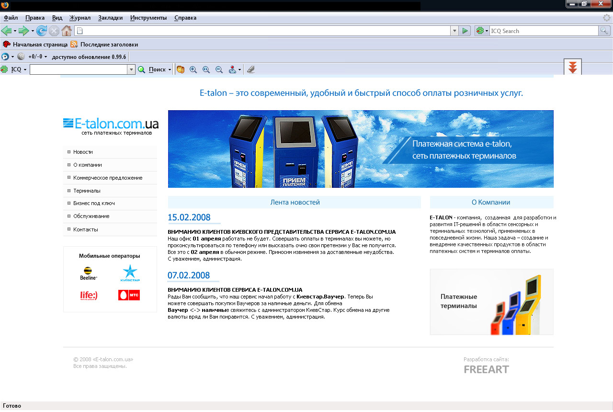
Task: Open Коммерческое предложение sidebar link
Action: (108, 178)
